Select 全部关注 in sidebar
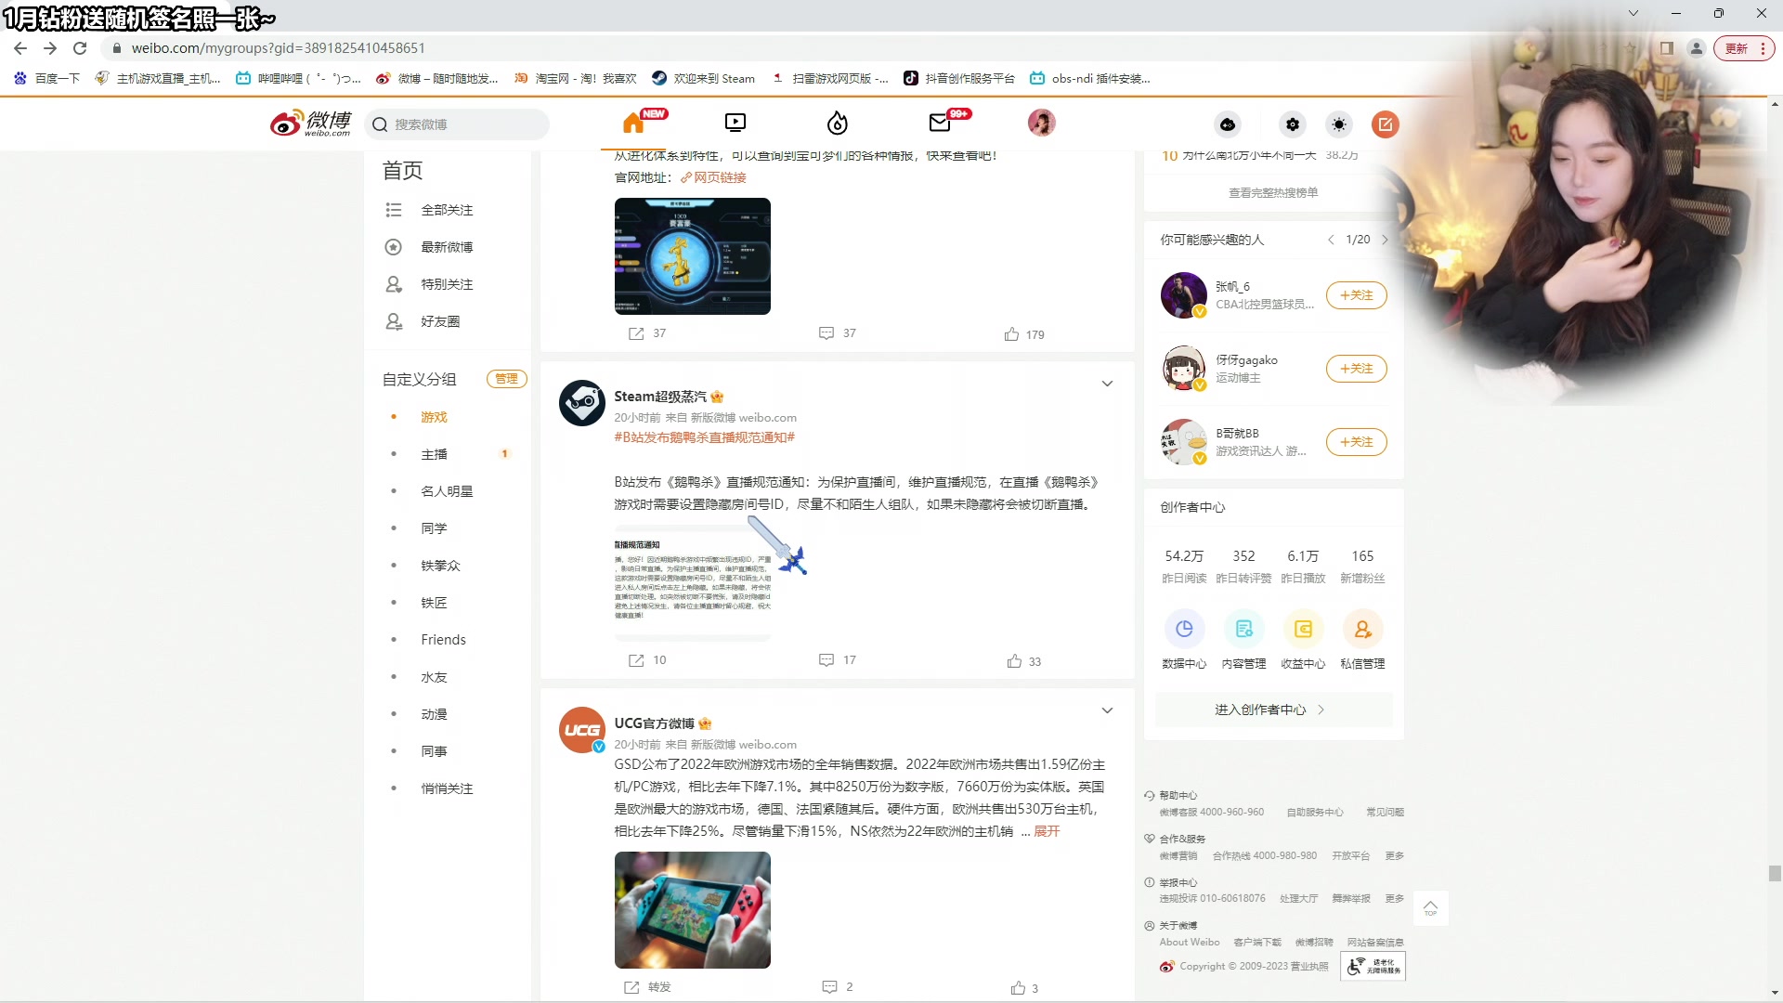 [447, 210]
